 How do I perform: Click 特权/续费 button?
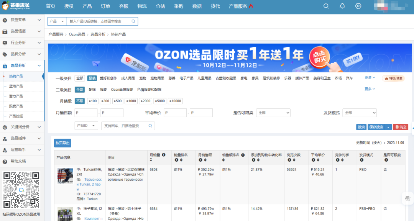[x=393, y=78]
